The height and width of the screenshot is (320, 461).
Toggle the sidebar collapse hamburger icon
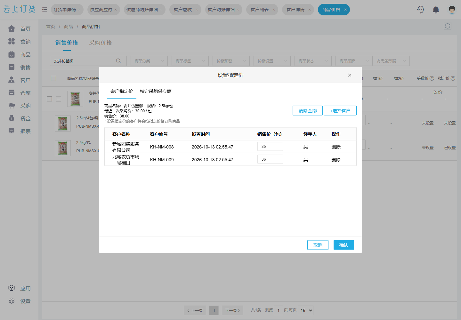[44, 10]
